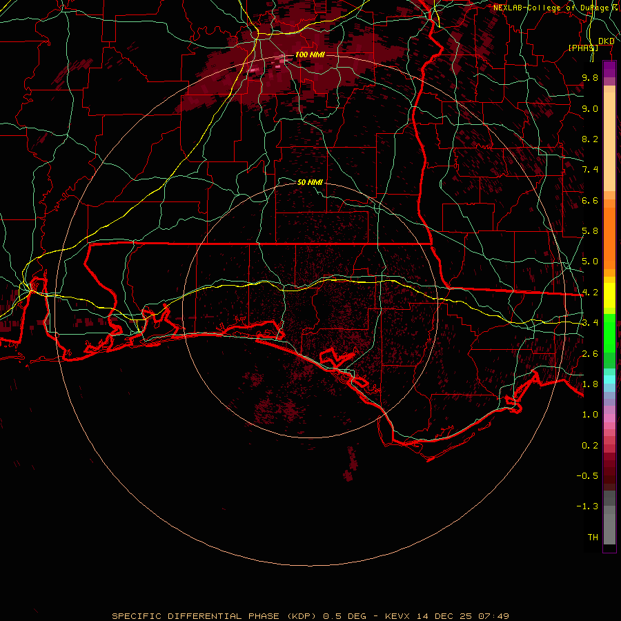Click the 5.0 scale label
Screen dimensions: 621x621
pos(590,262)
